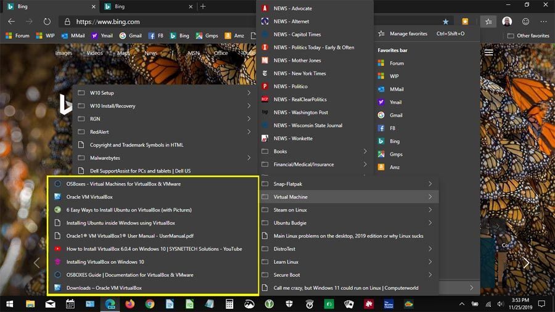Open the Computerworld Windows 11 Linux favorite

(348, 287)
